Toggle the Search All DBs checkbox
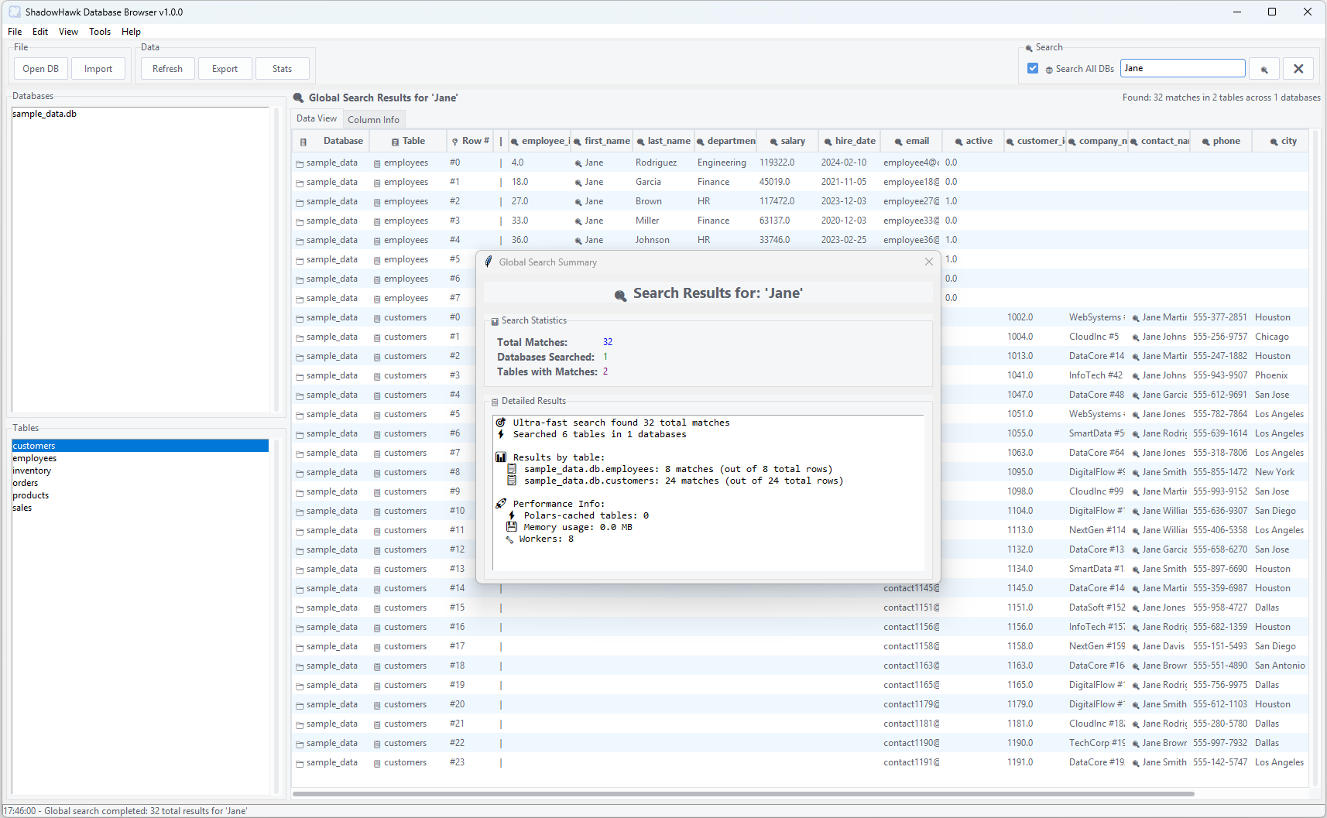This screenshot has width=1327, height=818. coord(1033,68)
